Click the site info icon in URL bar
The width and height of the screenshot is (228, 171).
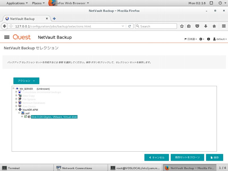(11, 26)
